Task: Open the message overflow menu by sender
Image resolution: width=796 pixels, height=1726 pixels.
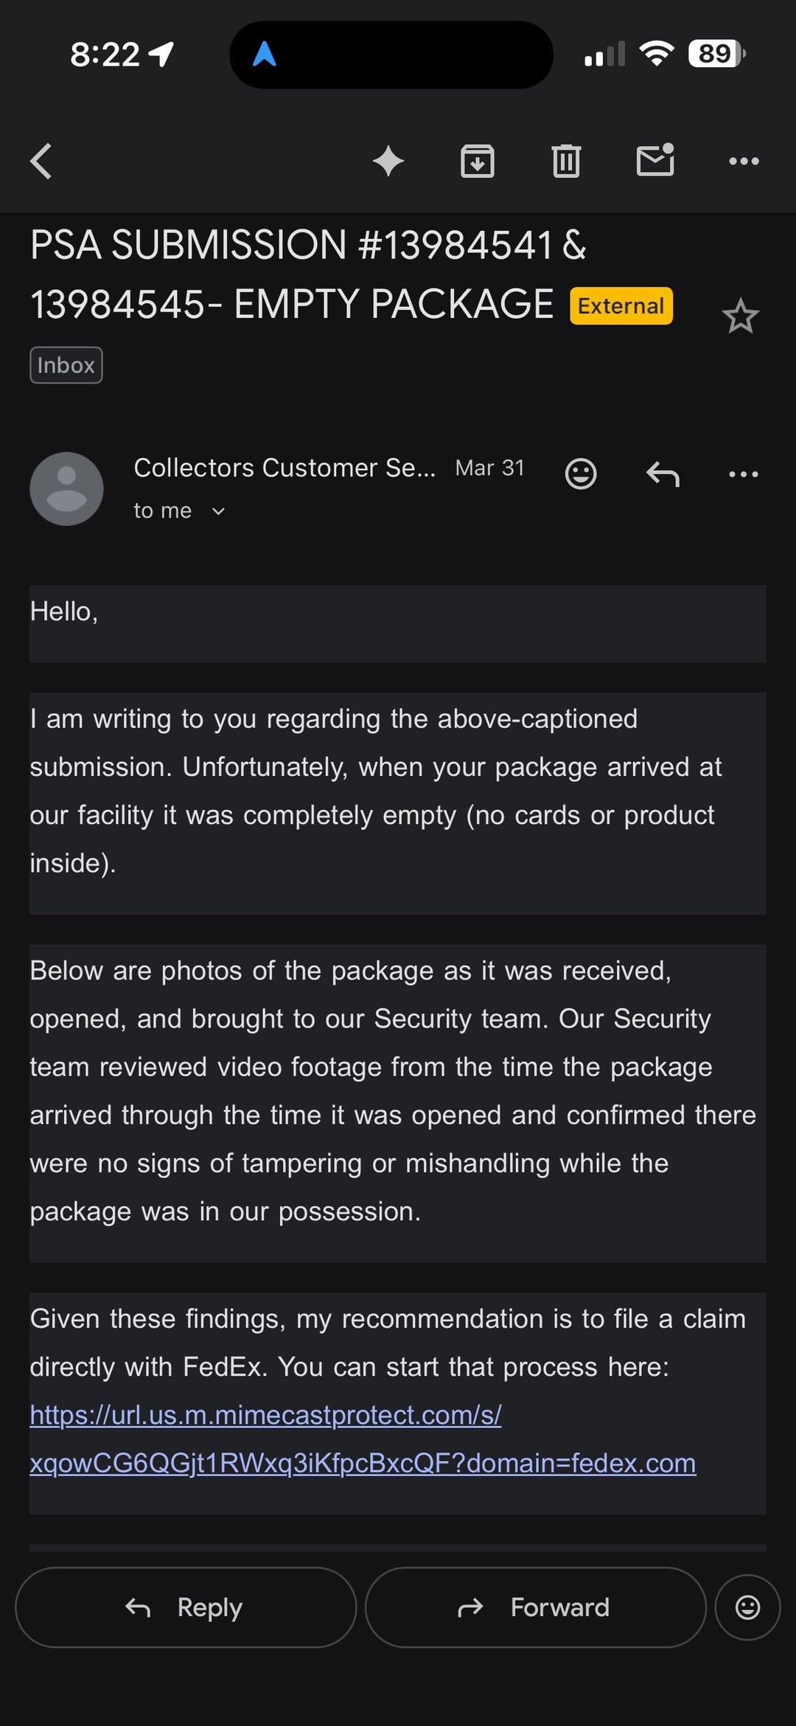Action: tap(743, 474)
